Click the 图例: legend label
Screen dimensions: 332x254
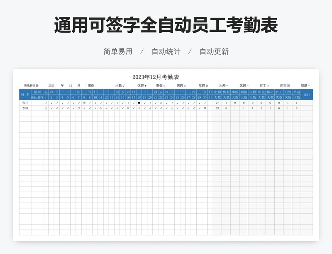92,85
